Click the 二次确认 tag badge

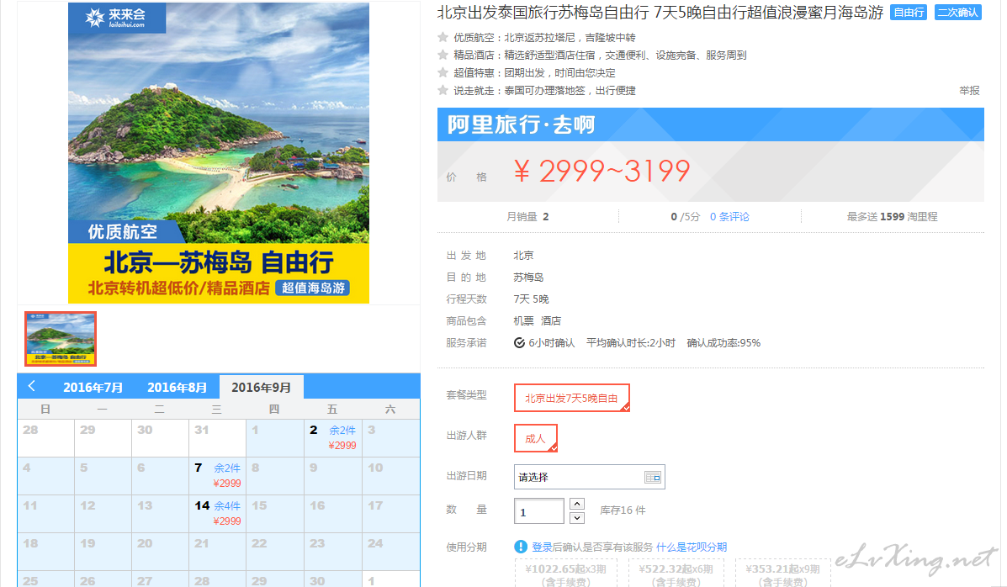pos(957,13)
